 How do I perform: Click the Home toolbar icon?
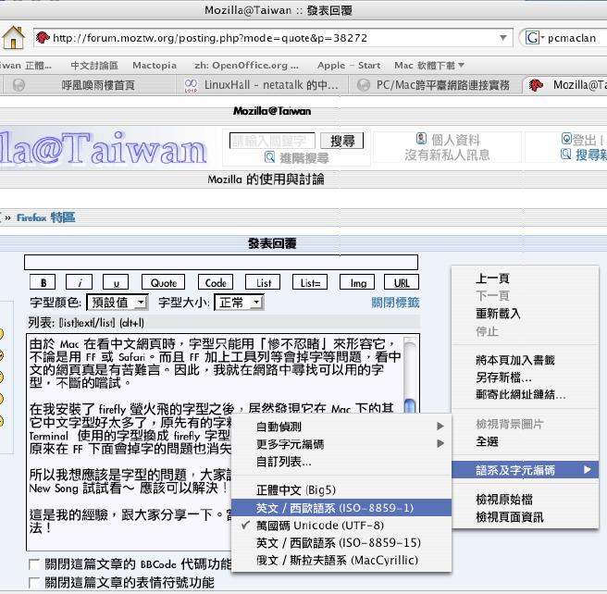(13, 38)
